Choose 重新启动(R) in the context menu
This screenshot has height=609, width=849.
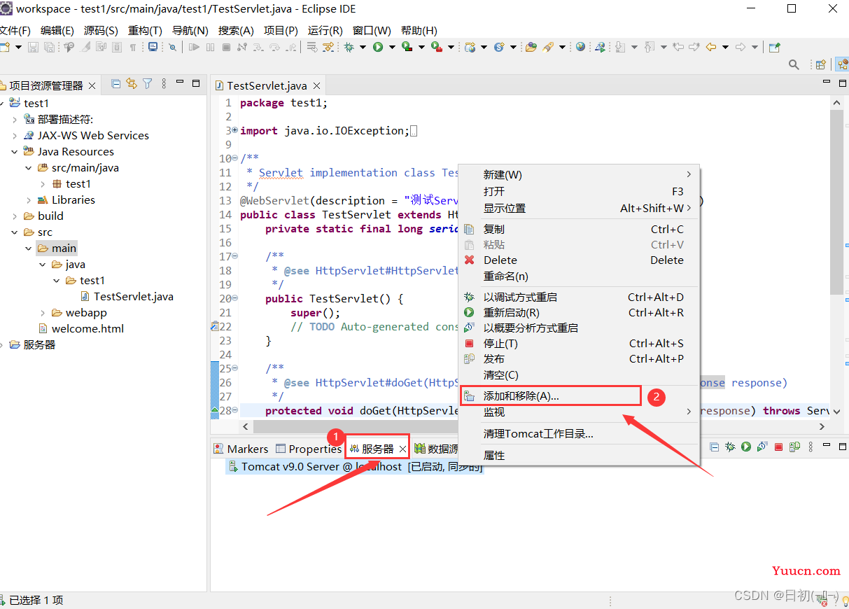click(579, 313)
